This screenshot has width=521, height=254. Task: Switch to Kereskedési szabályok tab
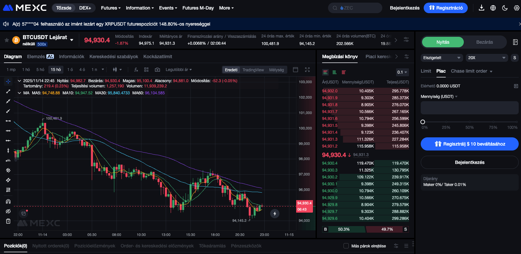(x=114, y=57)
